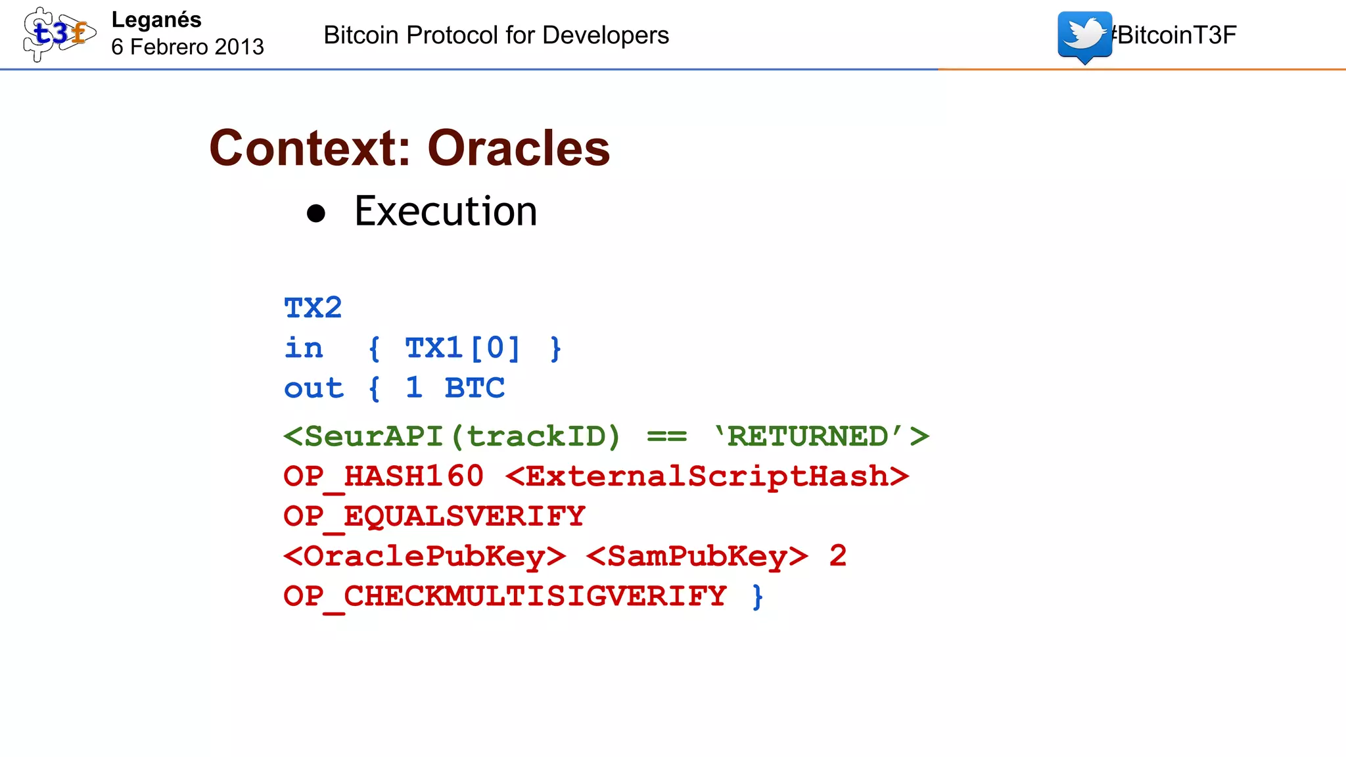
Task: Click 'OP_HASH160' opcode text
Action: [x=383, y=477]
